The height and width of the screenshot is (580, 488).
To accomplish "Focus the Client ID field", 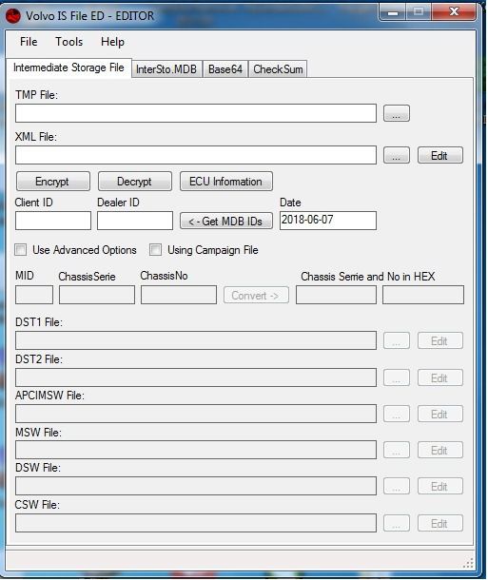I will pos(53,221).
